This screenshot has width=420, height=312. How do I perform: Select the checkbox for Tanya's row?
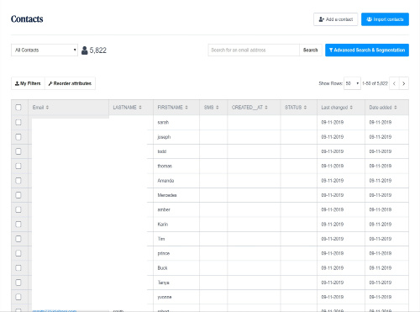tap(18, 283)
